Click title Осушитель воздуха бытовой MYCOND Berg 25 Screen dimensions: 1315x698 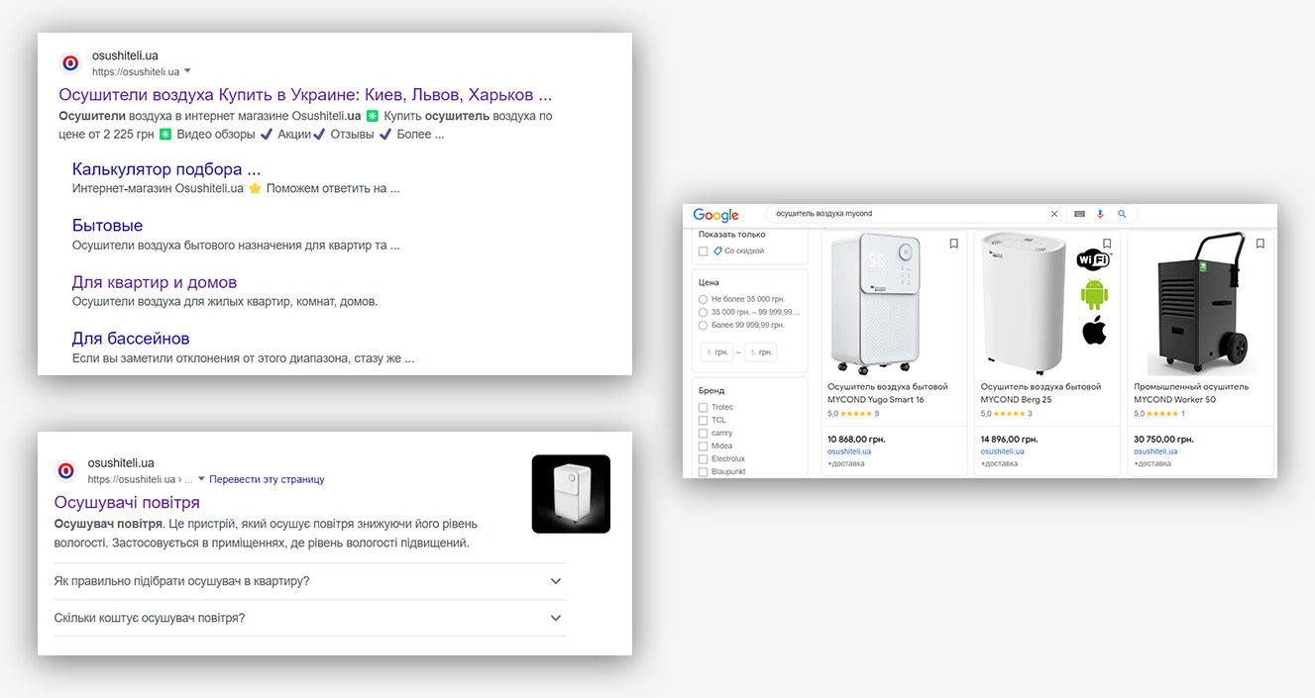[1041, 393]
